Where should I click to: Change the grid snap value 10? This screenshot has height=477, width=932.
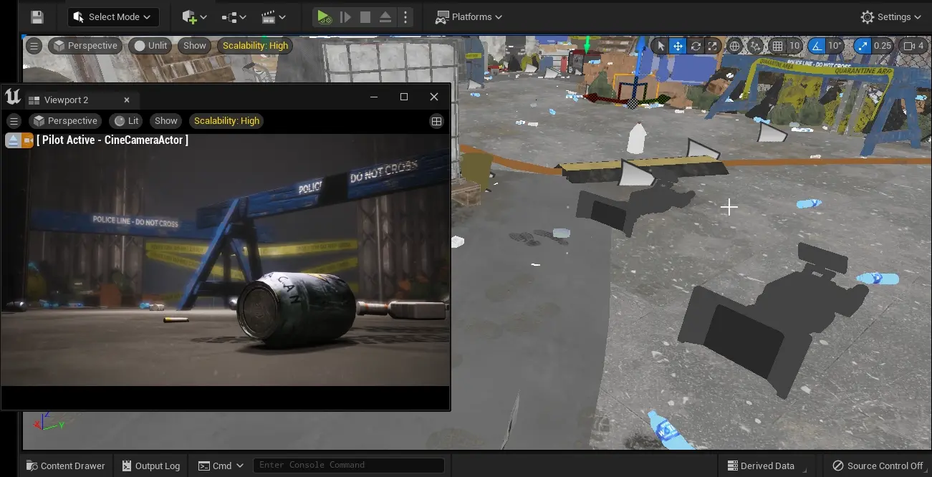(794, 46)
